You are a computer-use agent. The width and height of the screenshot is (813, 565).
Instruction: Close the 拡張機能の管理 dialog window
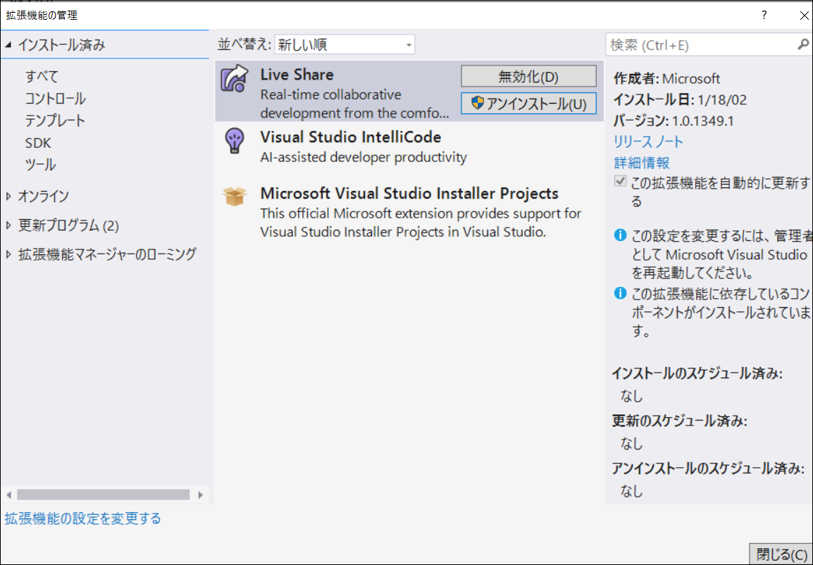804,15
